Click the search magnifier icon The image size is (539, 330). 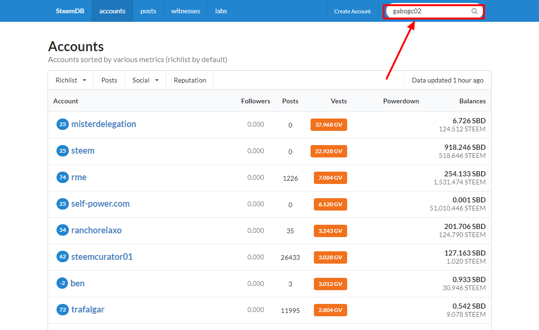[474, 11]
